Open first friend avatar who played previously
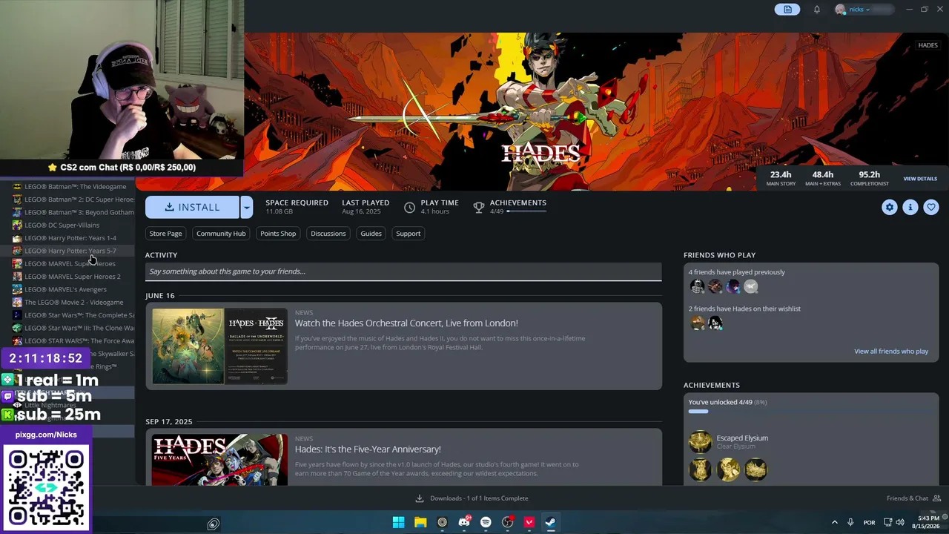 click(697, 286)
